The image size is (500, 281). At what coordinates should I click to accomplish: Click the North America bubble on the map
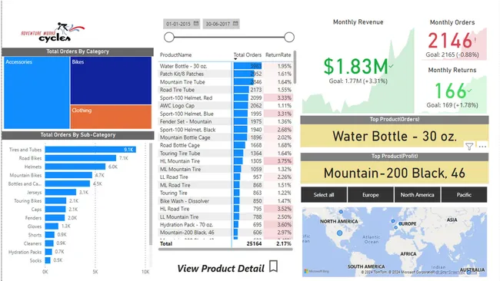pos(339,233)
